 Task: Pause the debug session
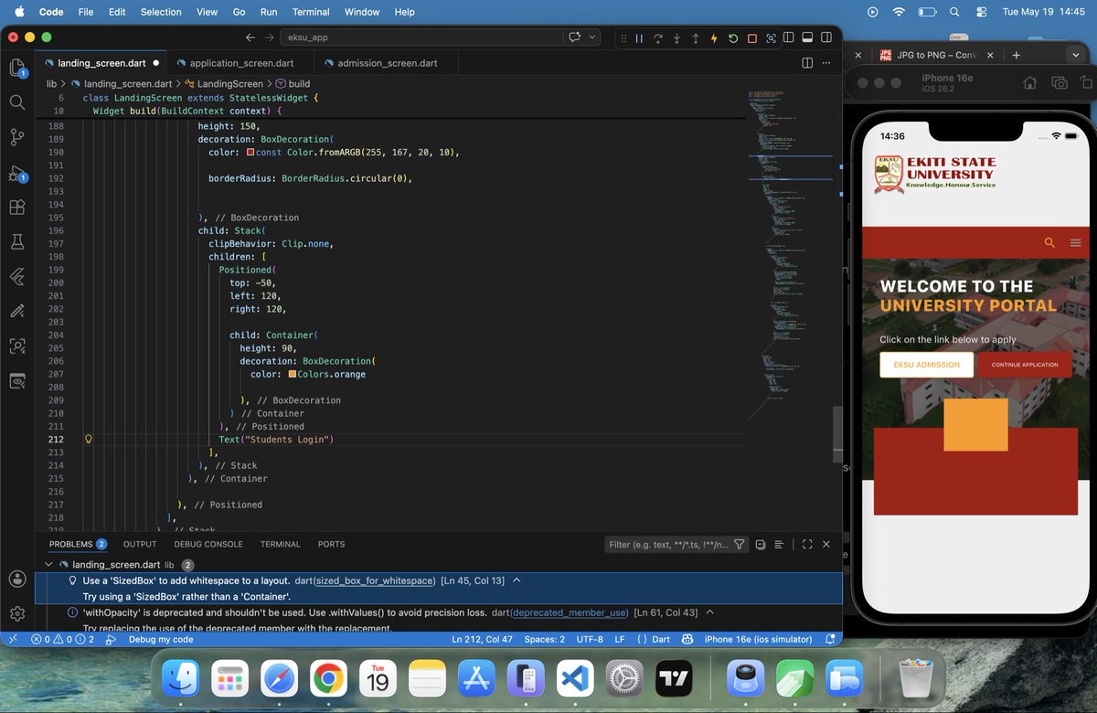click(x=639, y=37)
